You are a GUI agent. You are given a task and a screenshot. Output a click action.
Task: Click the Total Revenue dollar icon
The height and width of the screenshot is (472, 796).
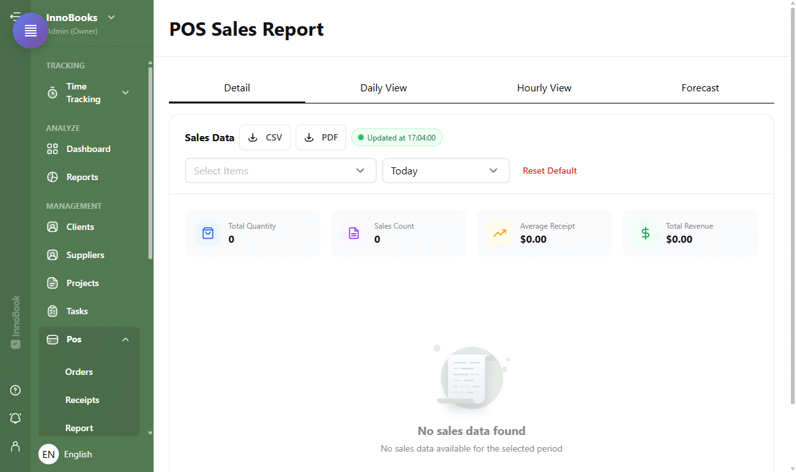(x=646, y=233)
